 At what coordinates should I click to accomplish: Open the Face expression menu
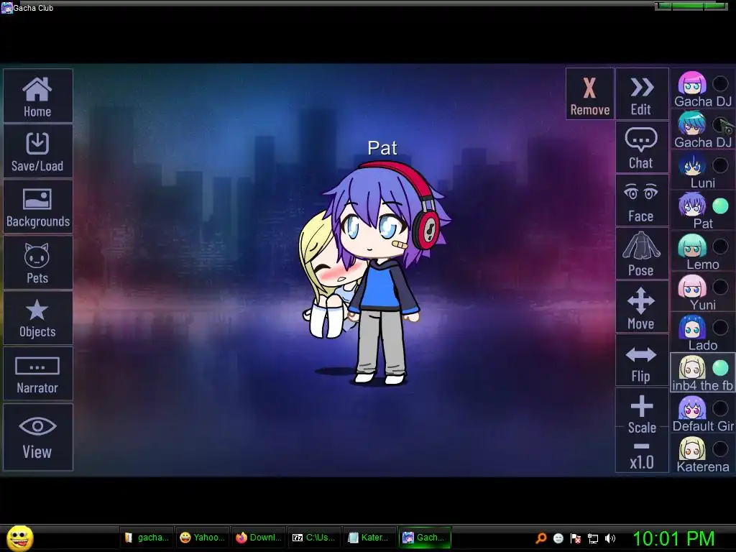click(642, 201)
